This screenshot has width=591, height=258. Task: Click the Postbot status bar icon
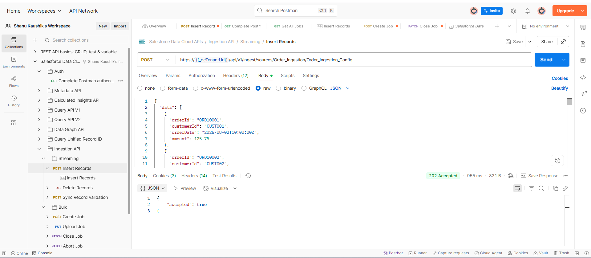393,253
